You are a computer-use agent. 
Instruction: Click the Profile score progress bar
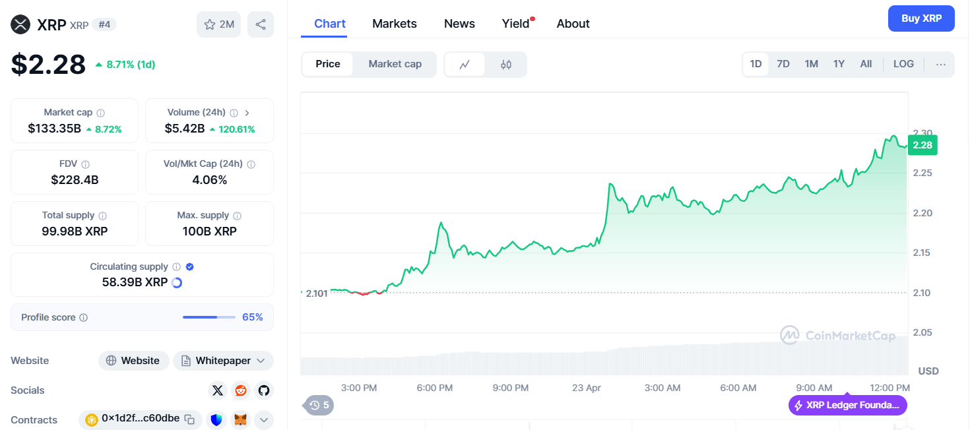pos(209,317)
